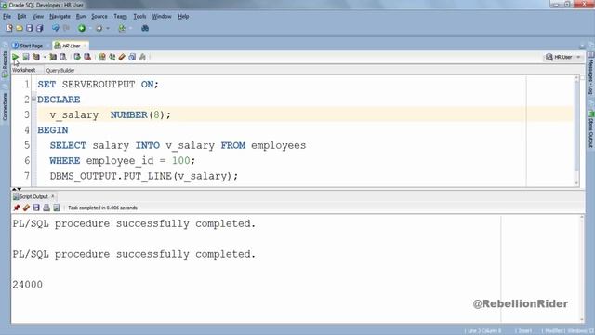Click the Autotrace icon
The width and height of the screenshot is (595, 335).
click(53, 57)
